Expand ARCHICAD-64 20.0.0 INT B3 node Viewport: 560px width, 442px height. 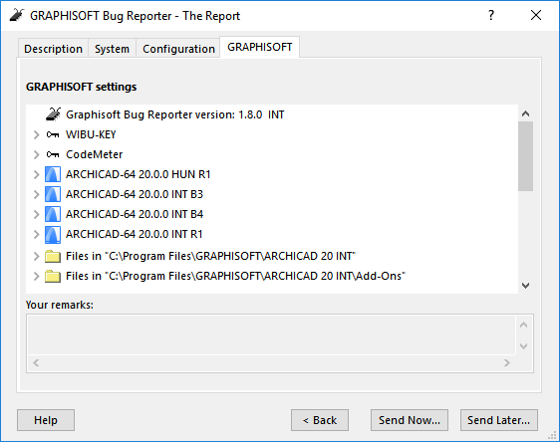[36, 194]
